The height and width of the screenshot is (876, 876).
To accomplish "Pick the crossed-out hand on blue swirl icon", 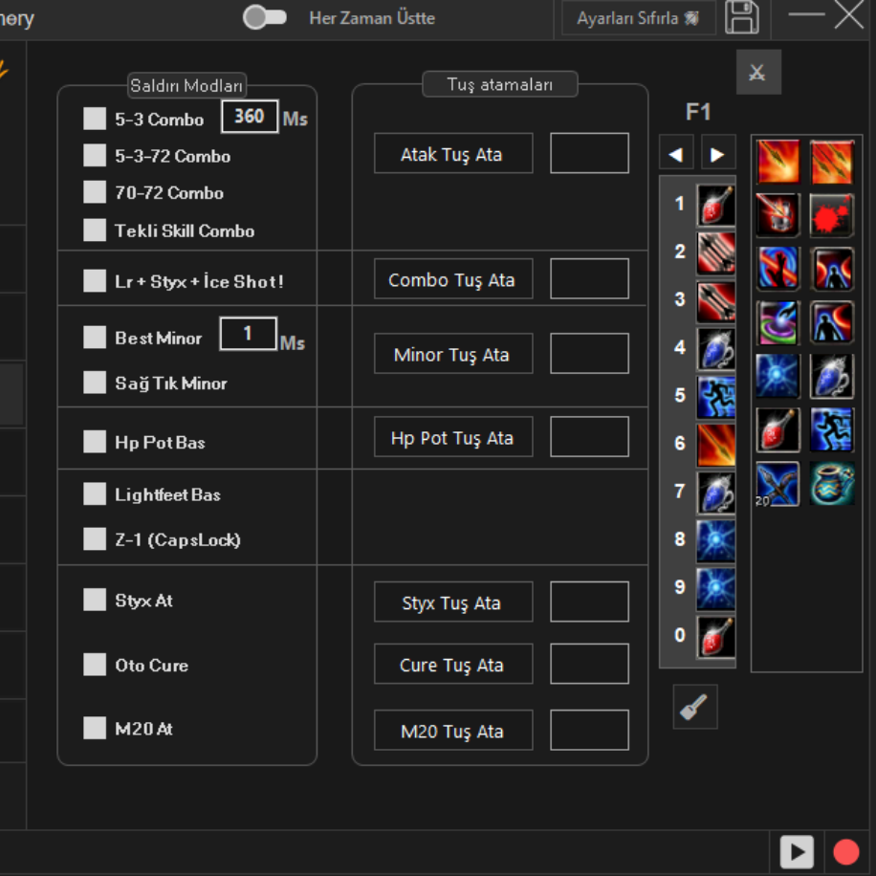I will [x=777, y=270].
